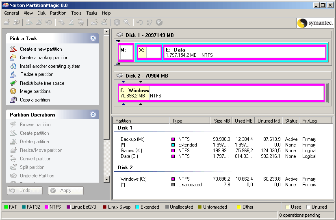Click the Split partition toolbar icon

pos(104,22)
